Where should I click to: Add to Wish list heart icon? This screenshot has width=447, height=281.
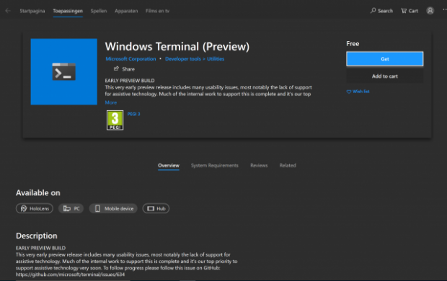click(x=349, y=92)
